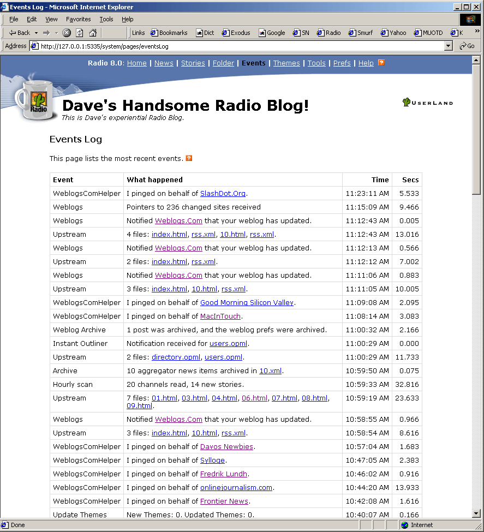484x532 pixels.
Task: Select the '32.816' seconds value
Action: pyautogui.click(x=407, y=385)
